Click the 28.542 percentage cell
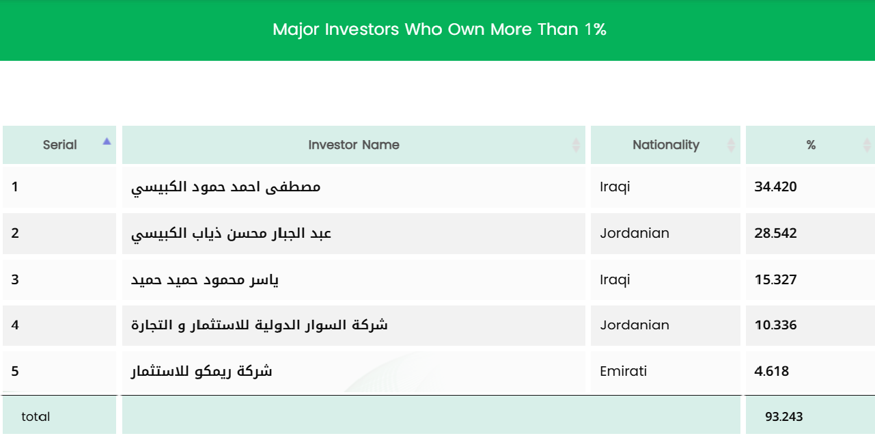 [x=775, y=233]
